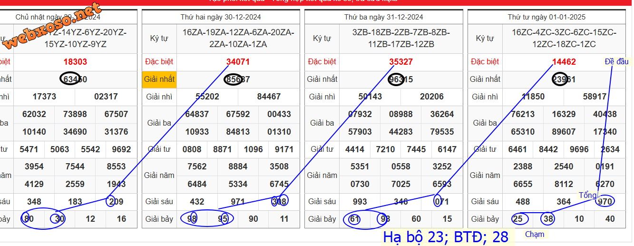Pick third prize number 00433
This screenshot has width=634, height=246.
[x=279, y=114]
